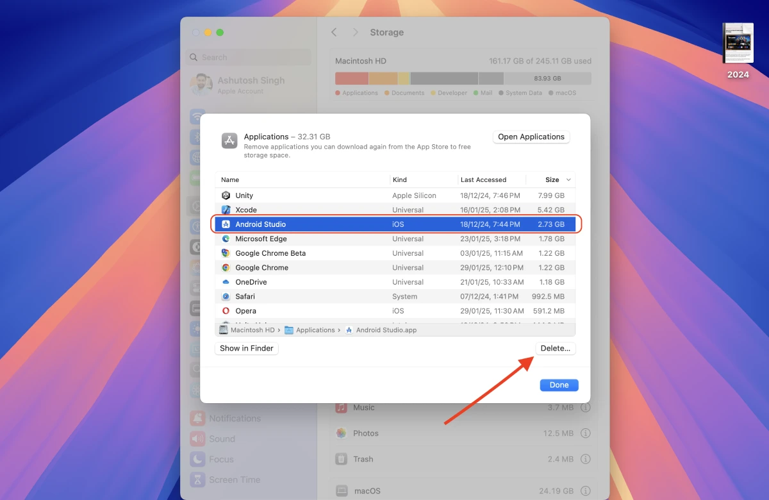The image size is (769, 500).
Task: Click the Google Chrome icon in the Google Chrome row
Action: pyautogui.click(x=226, y=267)
